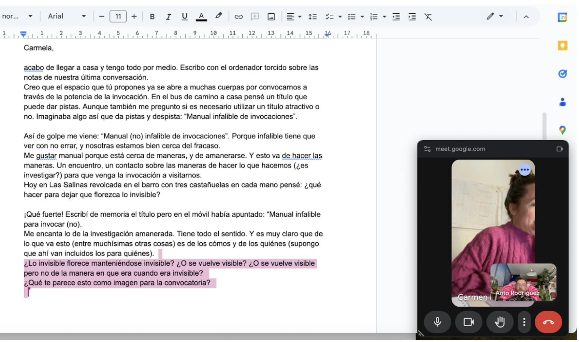579x342 pixels.
Task: Open the Arial font dropdown
Action: pyautogui.click(x=67, y=16)
